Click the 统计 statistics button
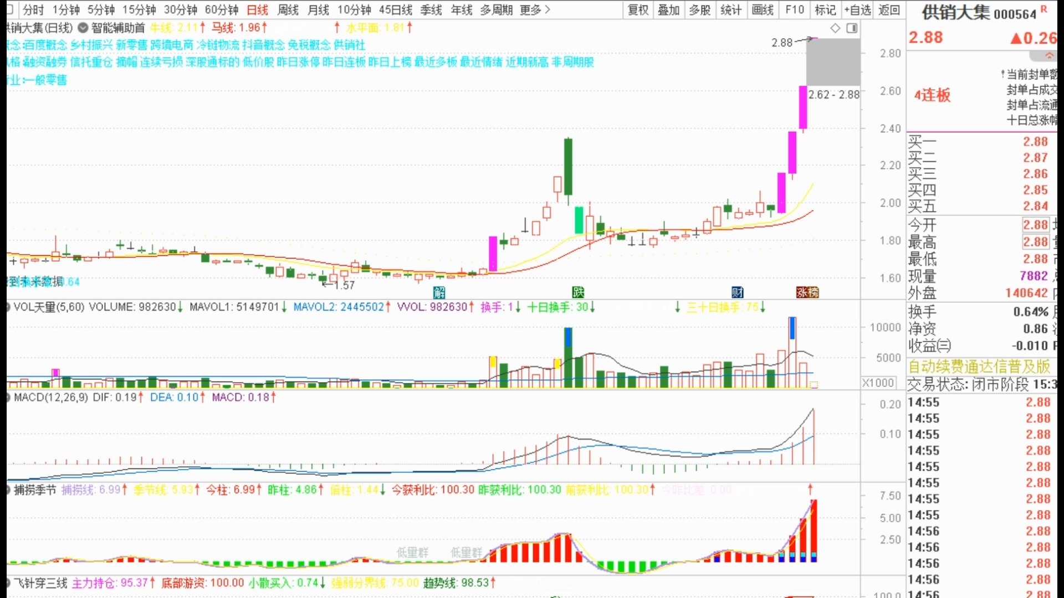 (x=731, y=10)
